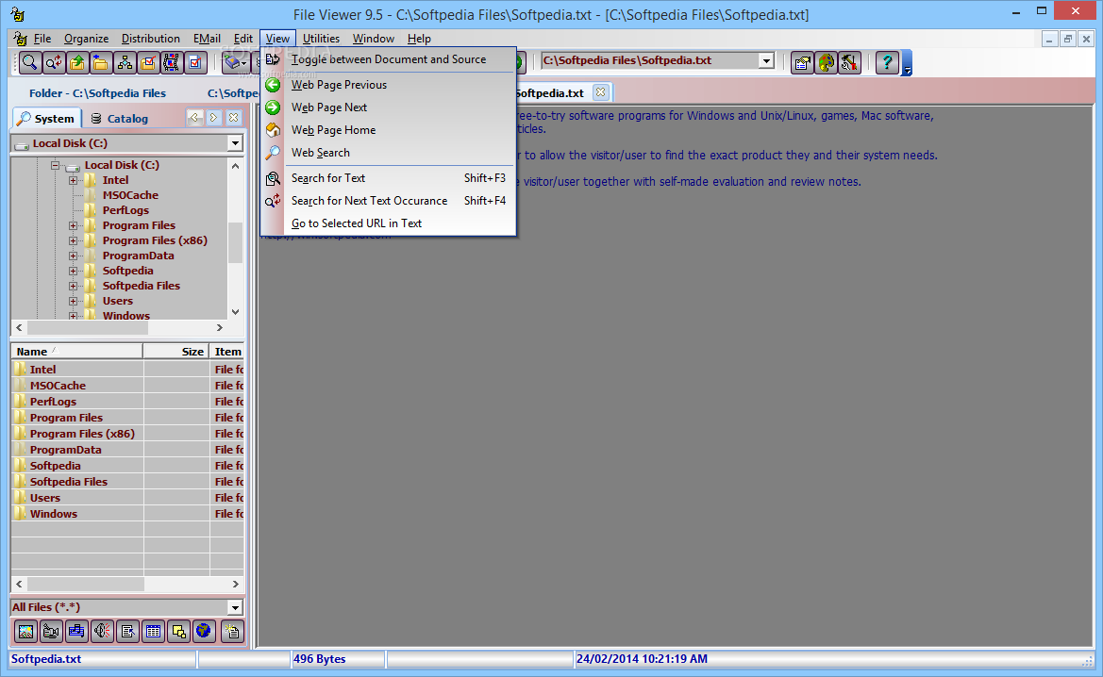The width and height of the screenshot is (1103, 677).
Task: Click the book icon with dropdown in toolbar
Action: click(236, 62)
